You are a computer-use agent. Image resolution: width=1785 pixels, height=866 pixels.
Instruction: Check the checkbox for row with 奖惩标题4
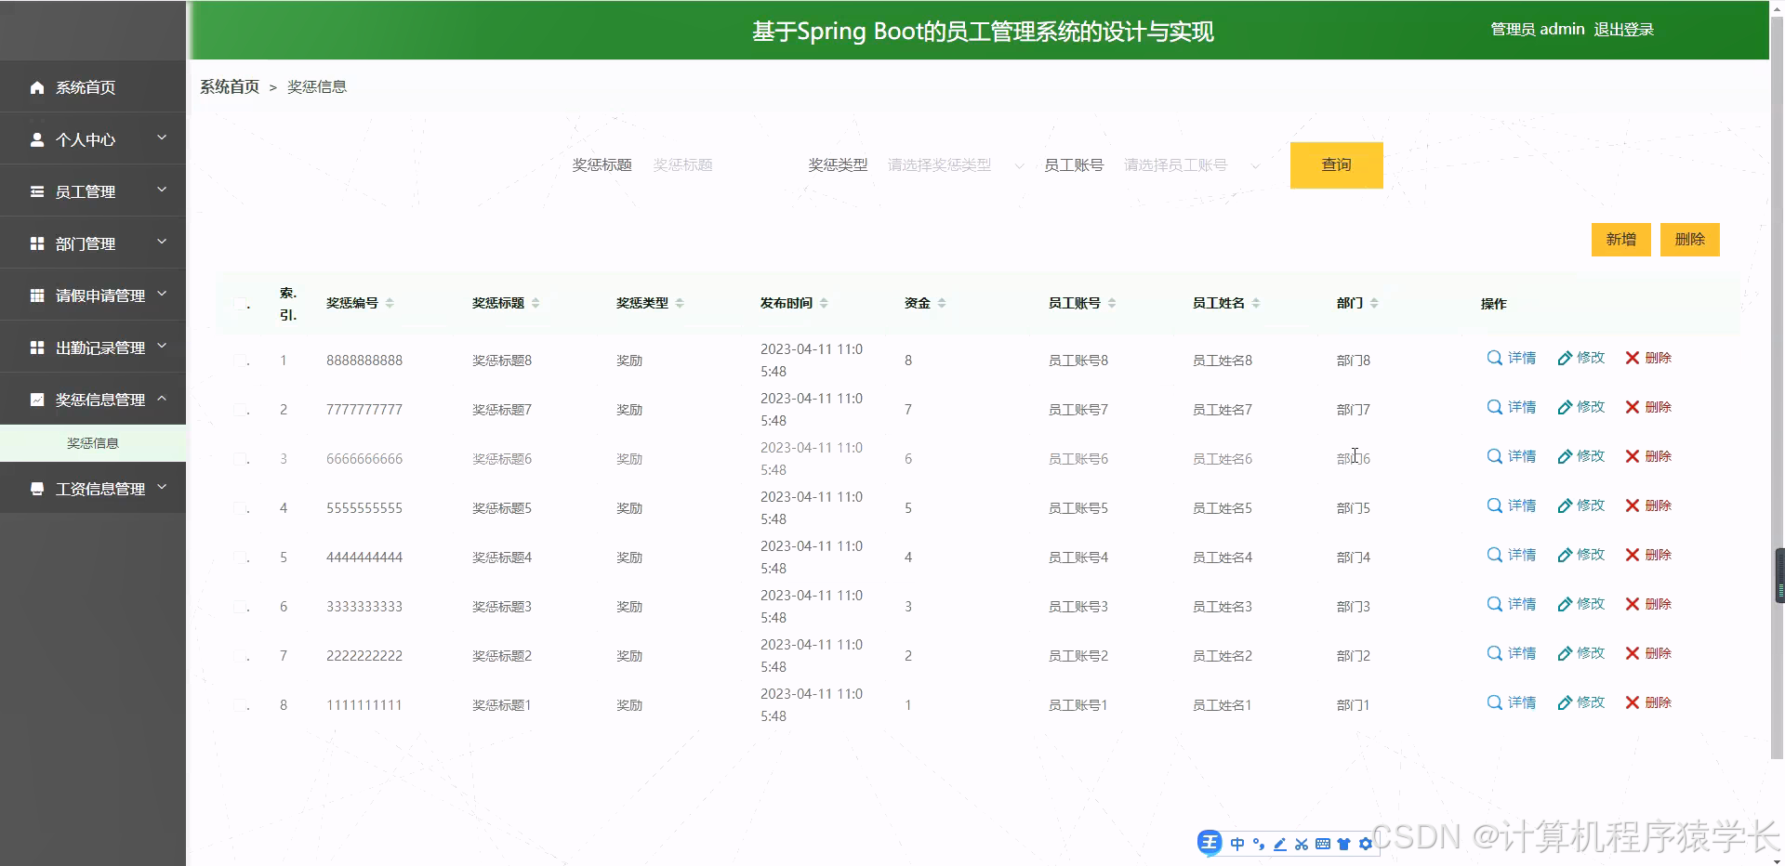243,557
